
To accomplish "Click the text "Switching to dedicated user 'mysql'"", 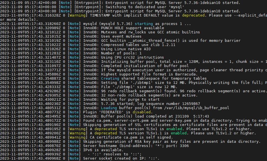I will [145, 7].
